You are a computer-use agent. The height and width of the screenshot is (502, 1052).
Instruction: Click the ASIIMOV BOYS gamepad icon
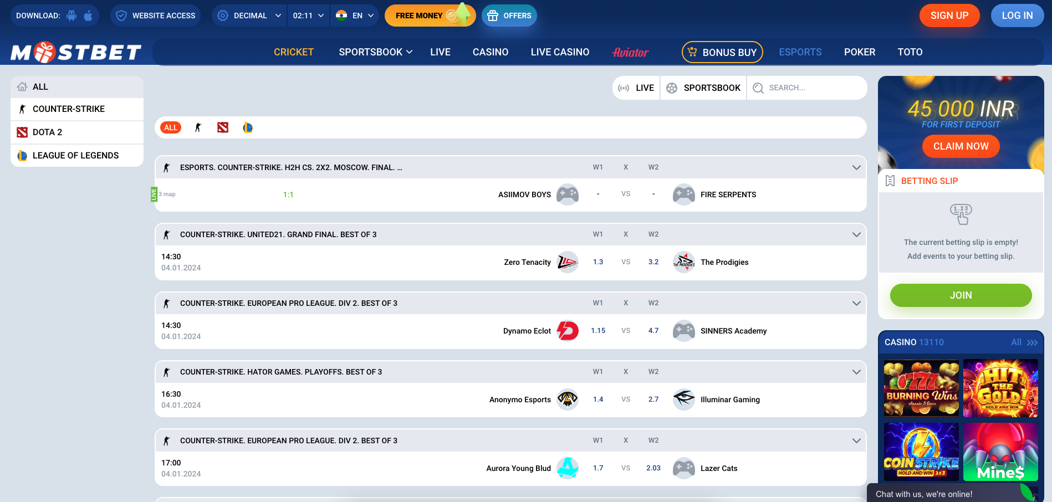tap(568, 194)
